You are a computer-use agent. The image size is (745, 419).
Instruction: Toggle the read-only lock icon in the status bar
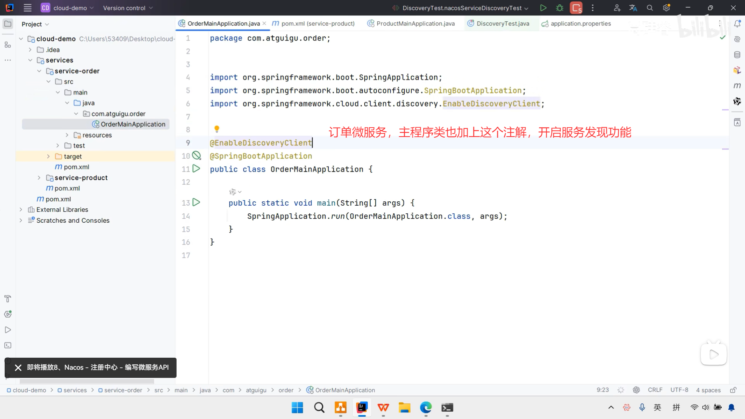733,390
